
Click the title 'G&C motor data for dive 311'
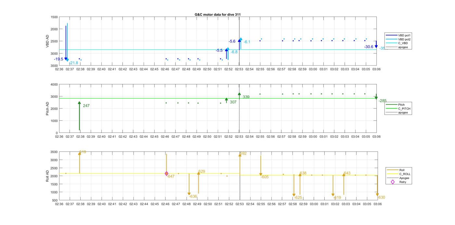pyautogui.click(x=218, y=15)
